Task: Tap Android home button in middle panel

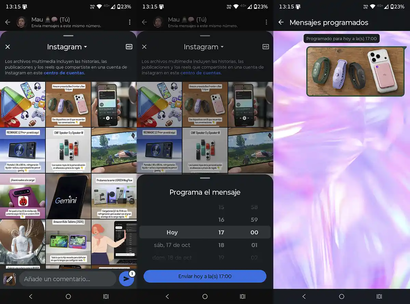Action: pyautogui.click(x=205, y=296)
